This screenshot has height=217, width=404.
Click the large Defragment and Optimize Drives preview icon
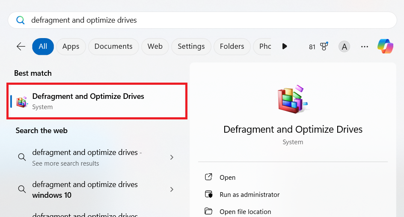[293, 99]
